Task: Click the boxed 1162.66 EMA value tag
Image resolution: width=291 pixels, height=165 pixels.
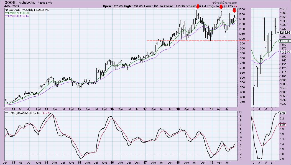Action: 285,51
